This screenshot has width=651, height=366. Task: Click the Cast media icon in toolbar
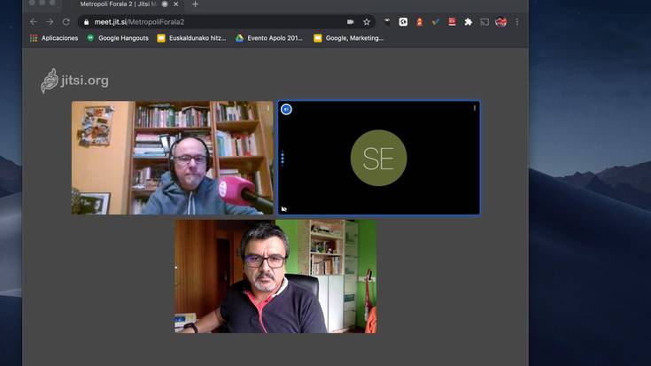coord(484,22)
